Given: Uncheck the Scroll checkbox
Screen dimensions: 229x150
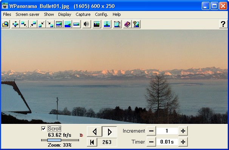Looking at the screenshot, I should [x=43, y=128].
